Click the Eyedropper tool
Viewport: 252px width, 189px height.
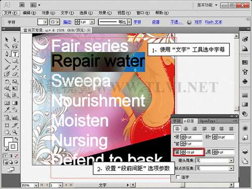[7, 110]
